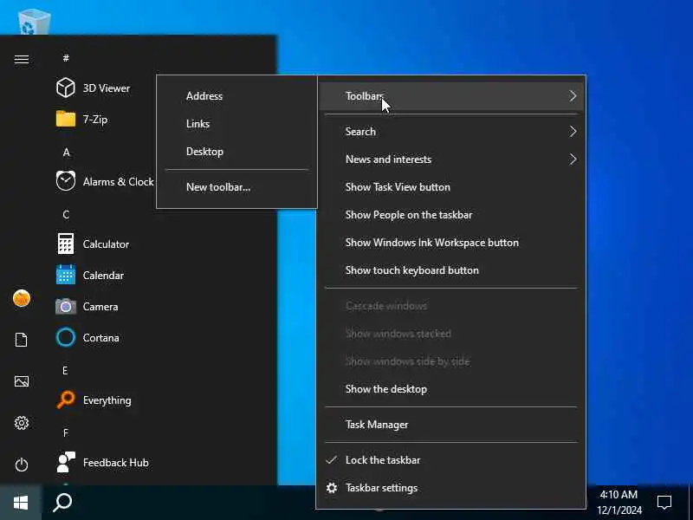Expand the Start menu hamburger icon

21,59
